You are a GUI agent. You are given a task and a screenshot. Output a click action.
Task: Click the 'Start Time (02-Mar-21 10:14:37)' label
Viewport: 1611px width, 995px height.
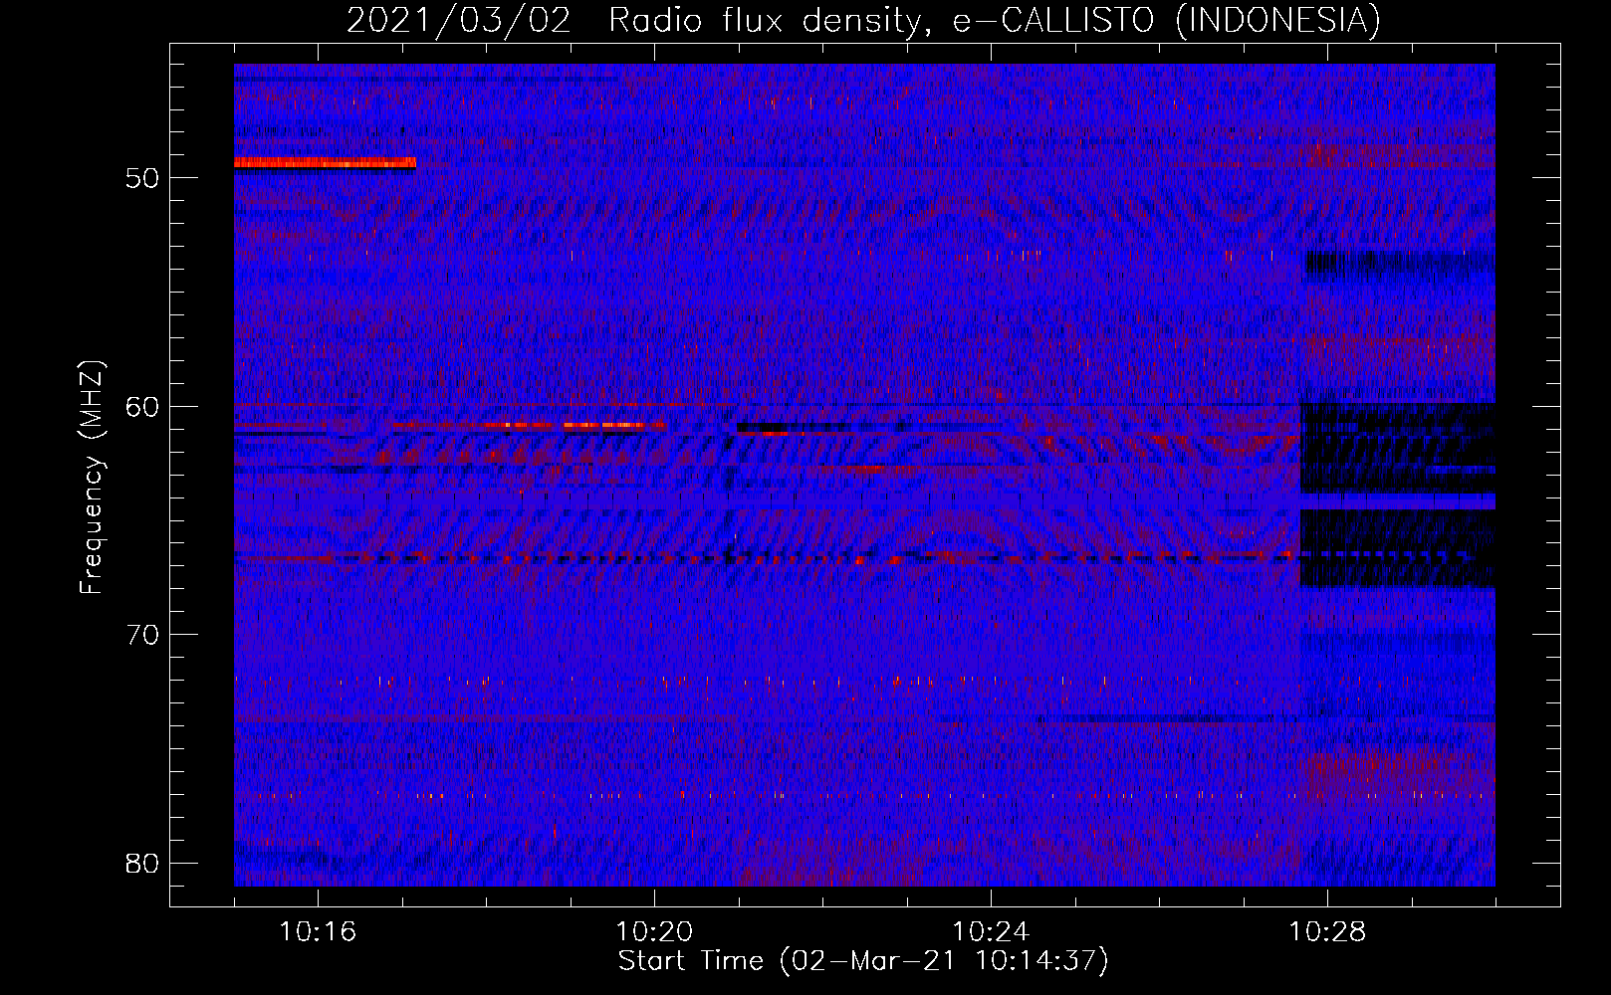[863, 961]
